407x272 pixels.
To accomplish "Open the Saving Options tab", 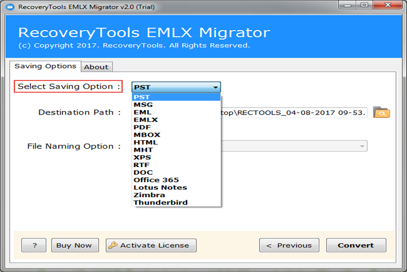I will 45,66.
